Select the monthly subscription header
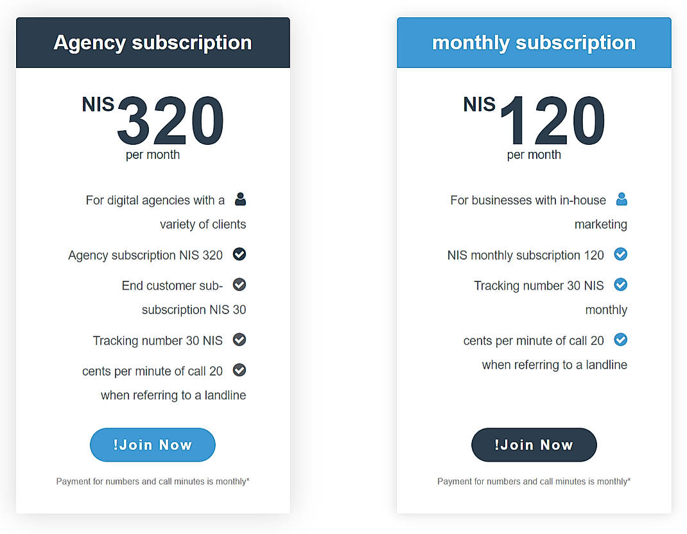 pos(534,42)
